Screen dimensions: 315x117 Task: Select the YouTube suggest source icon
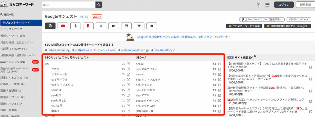[63, 26]
